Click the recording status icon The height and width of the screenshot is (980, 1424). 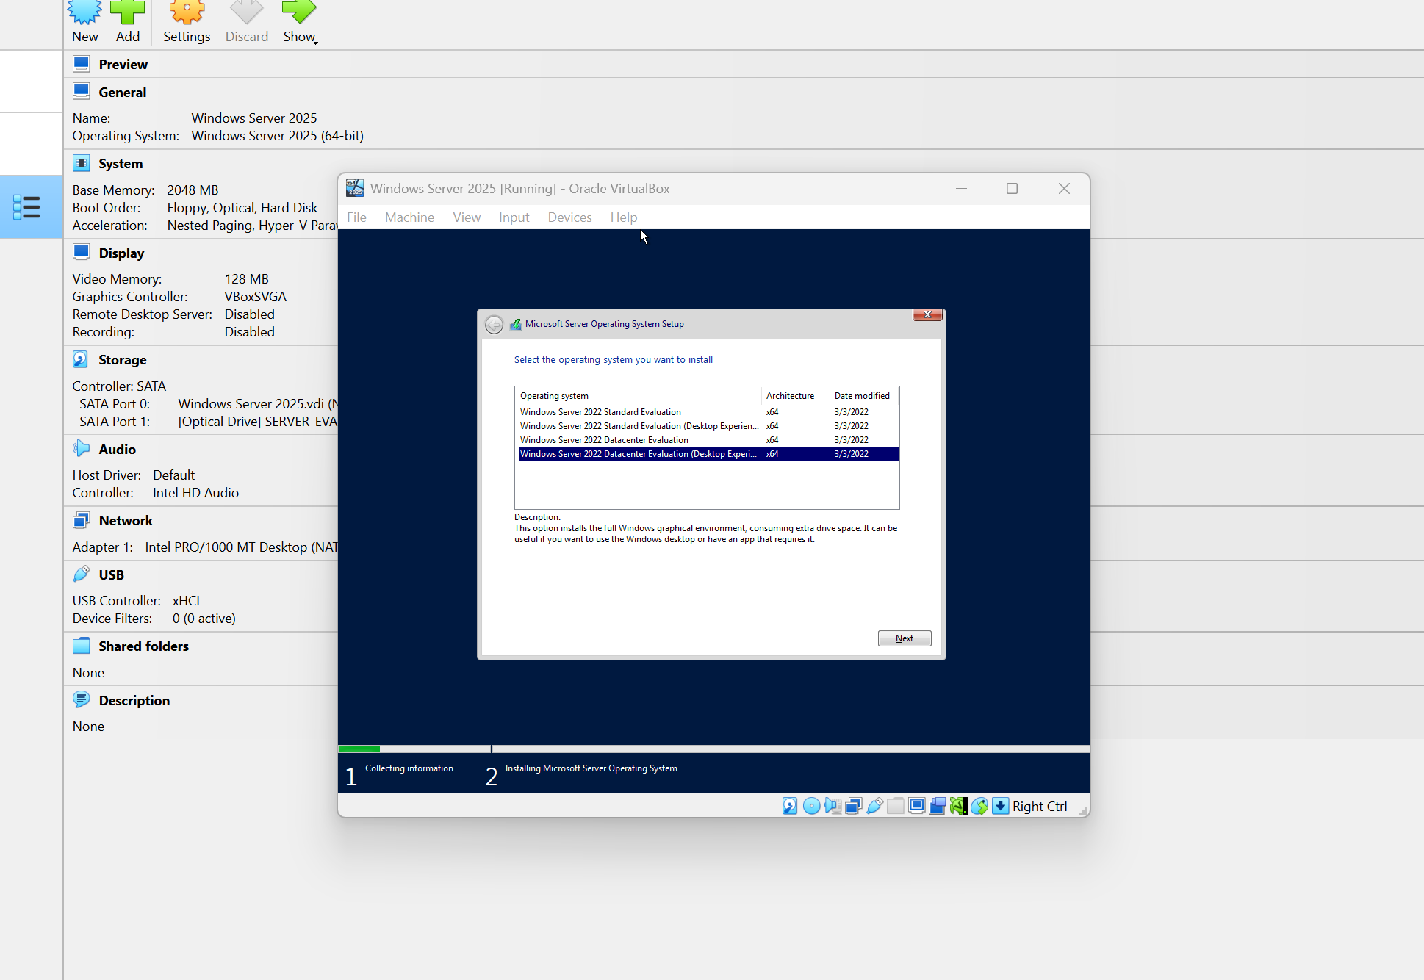pos(938,806)
